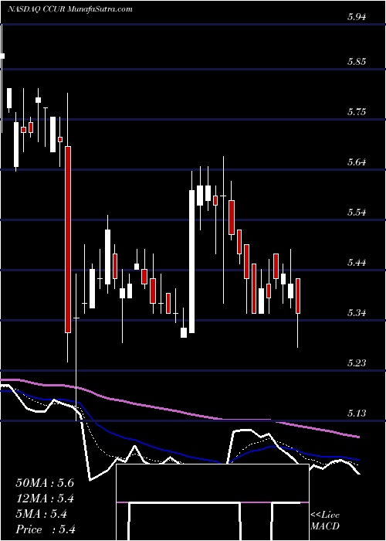Click the 5MA : 5.4 legend entry
The width and height of the screenshot is (386, 541).
click(x=42, y=514)
